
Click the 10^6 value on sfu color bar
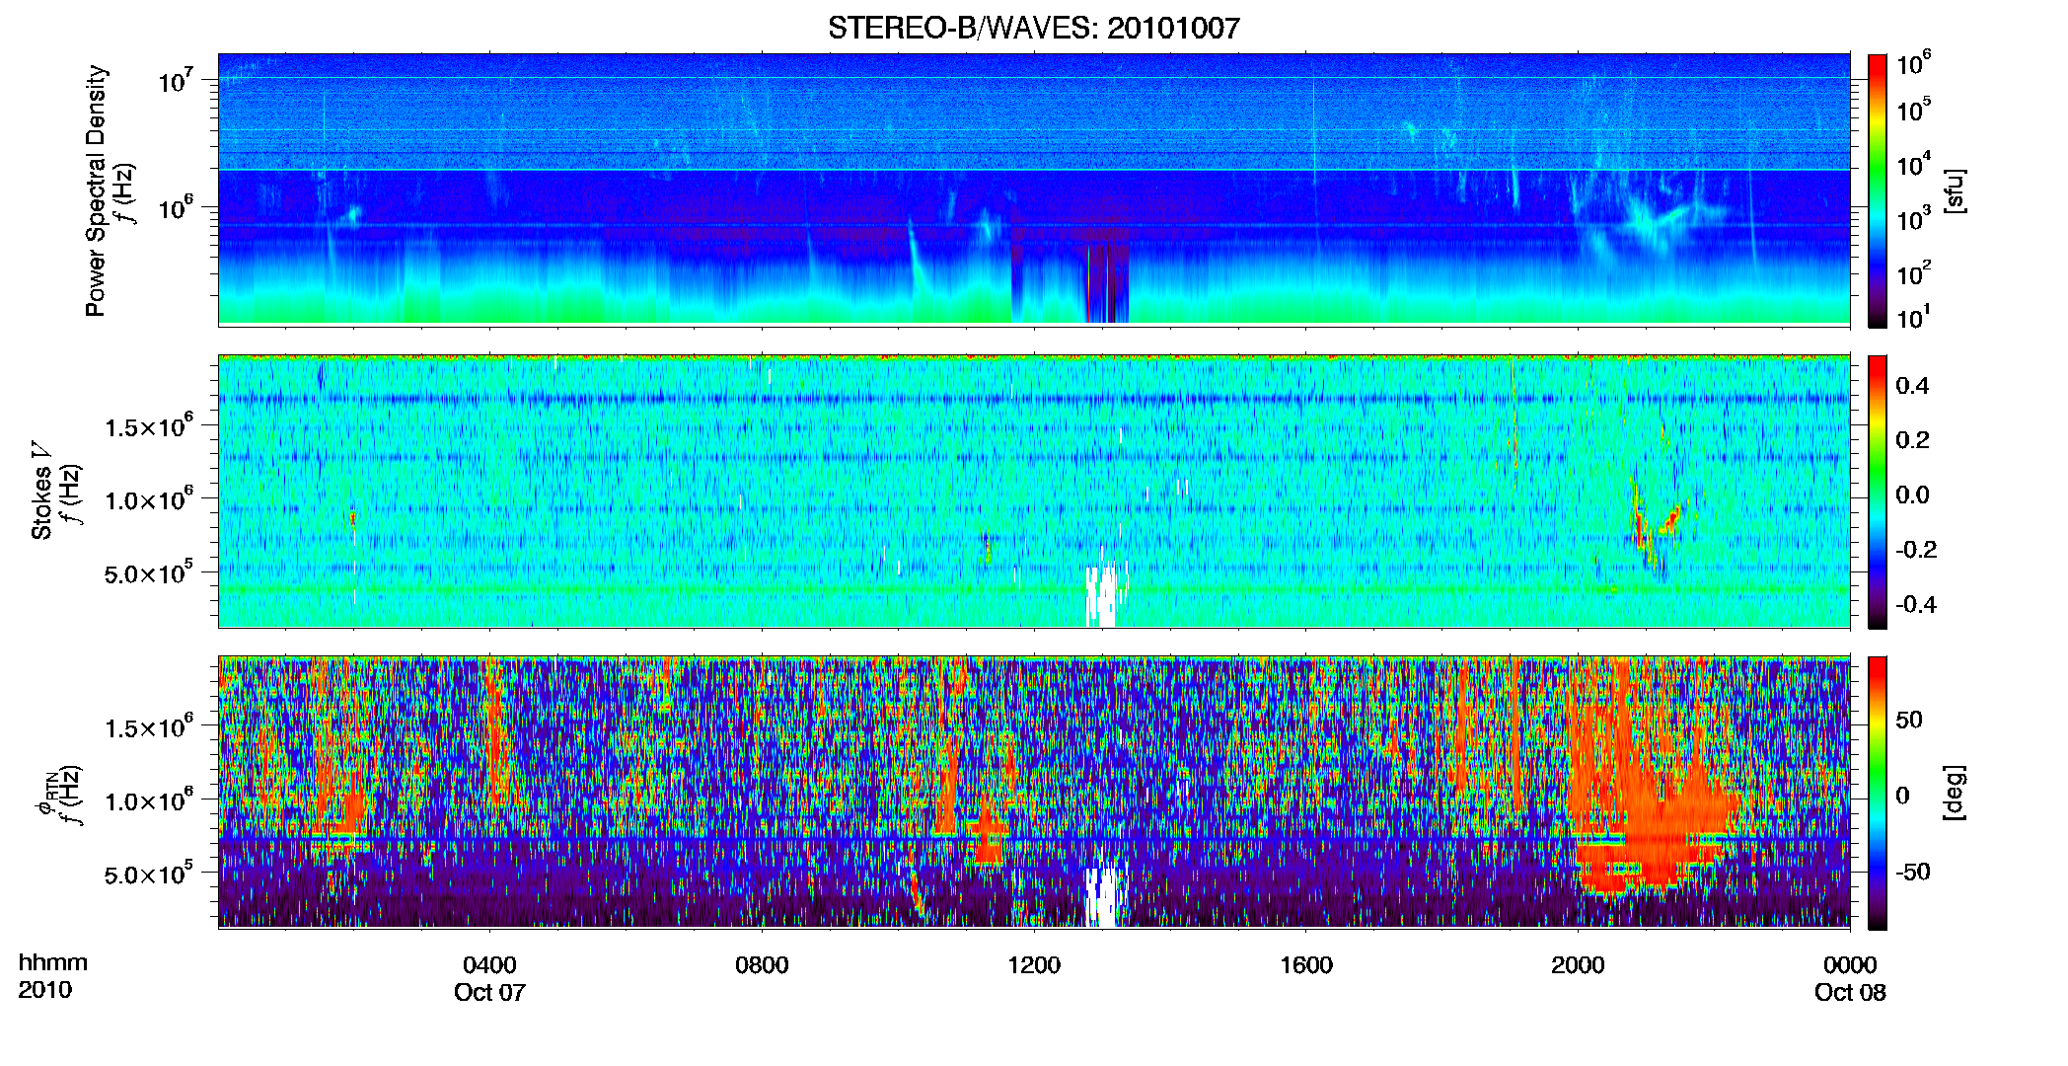[1915, 64]
